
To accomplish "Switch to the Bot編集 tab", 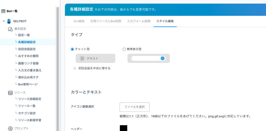I will (x=79, y=21).
